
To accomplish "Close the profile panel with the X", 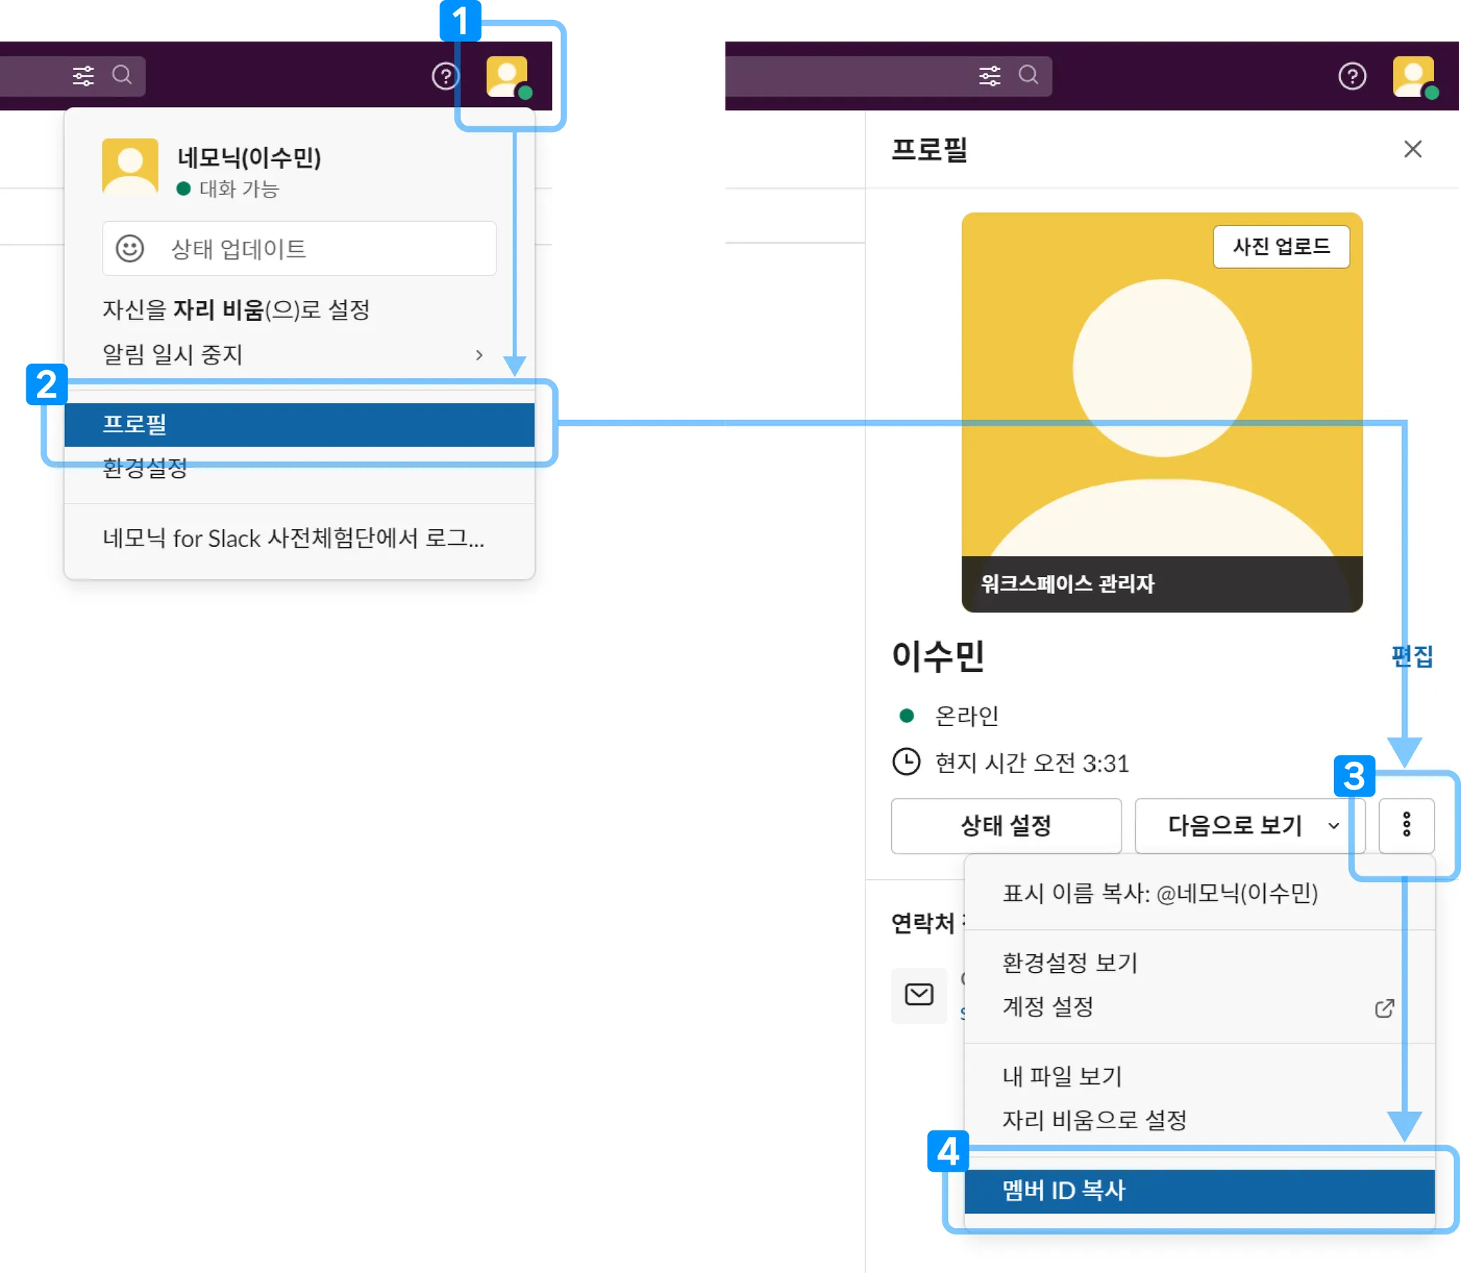I will point(1412,149).
